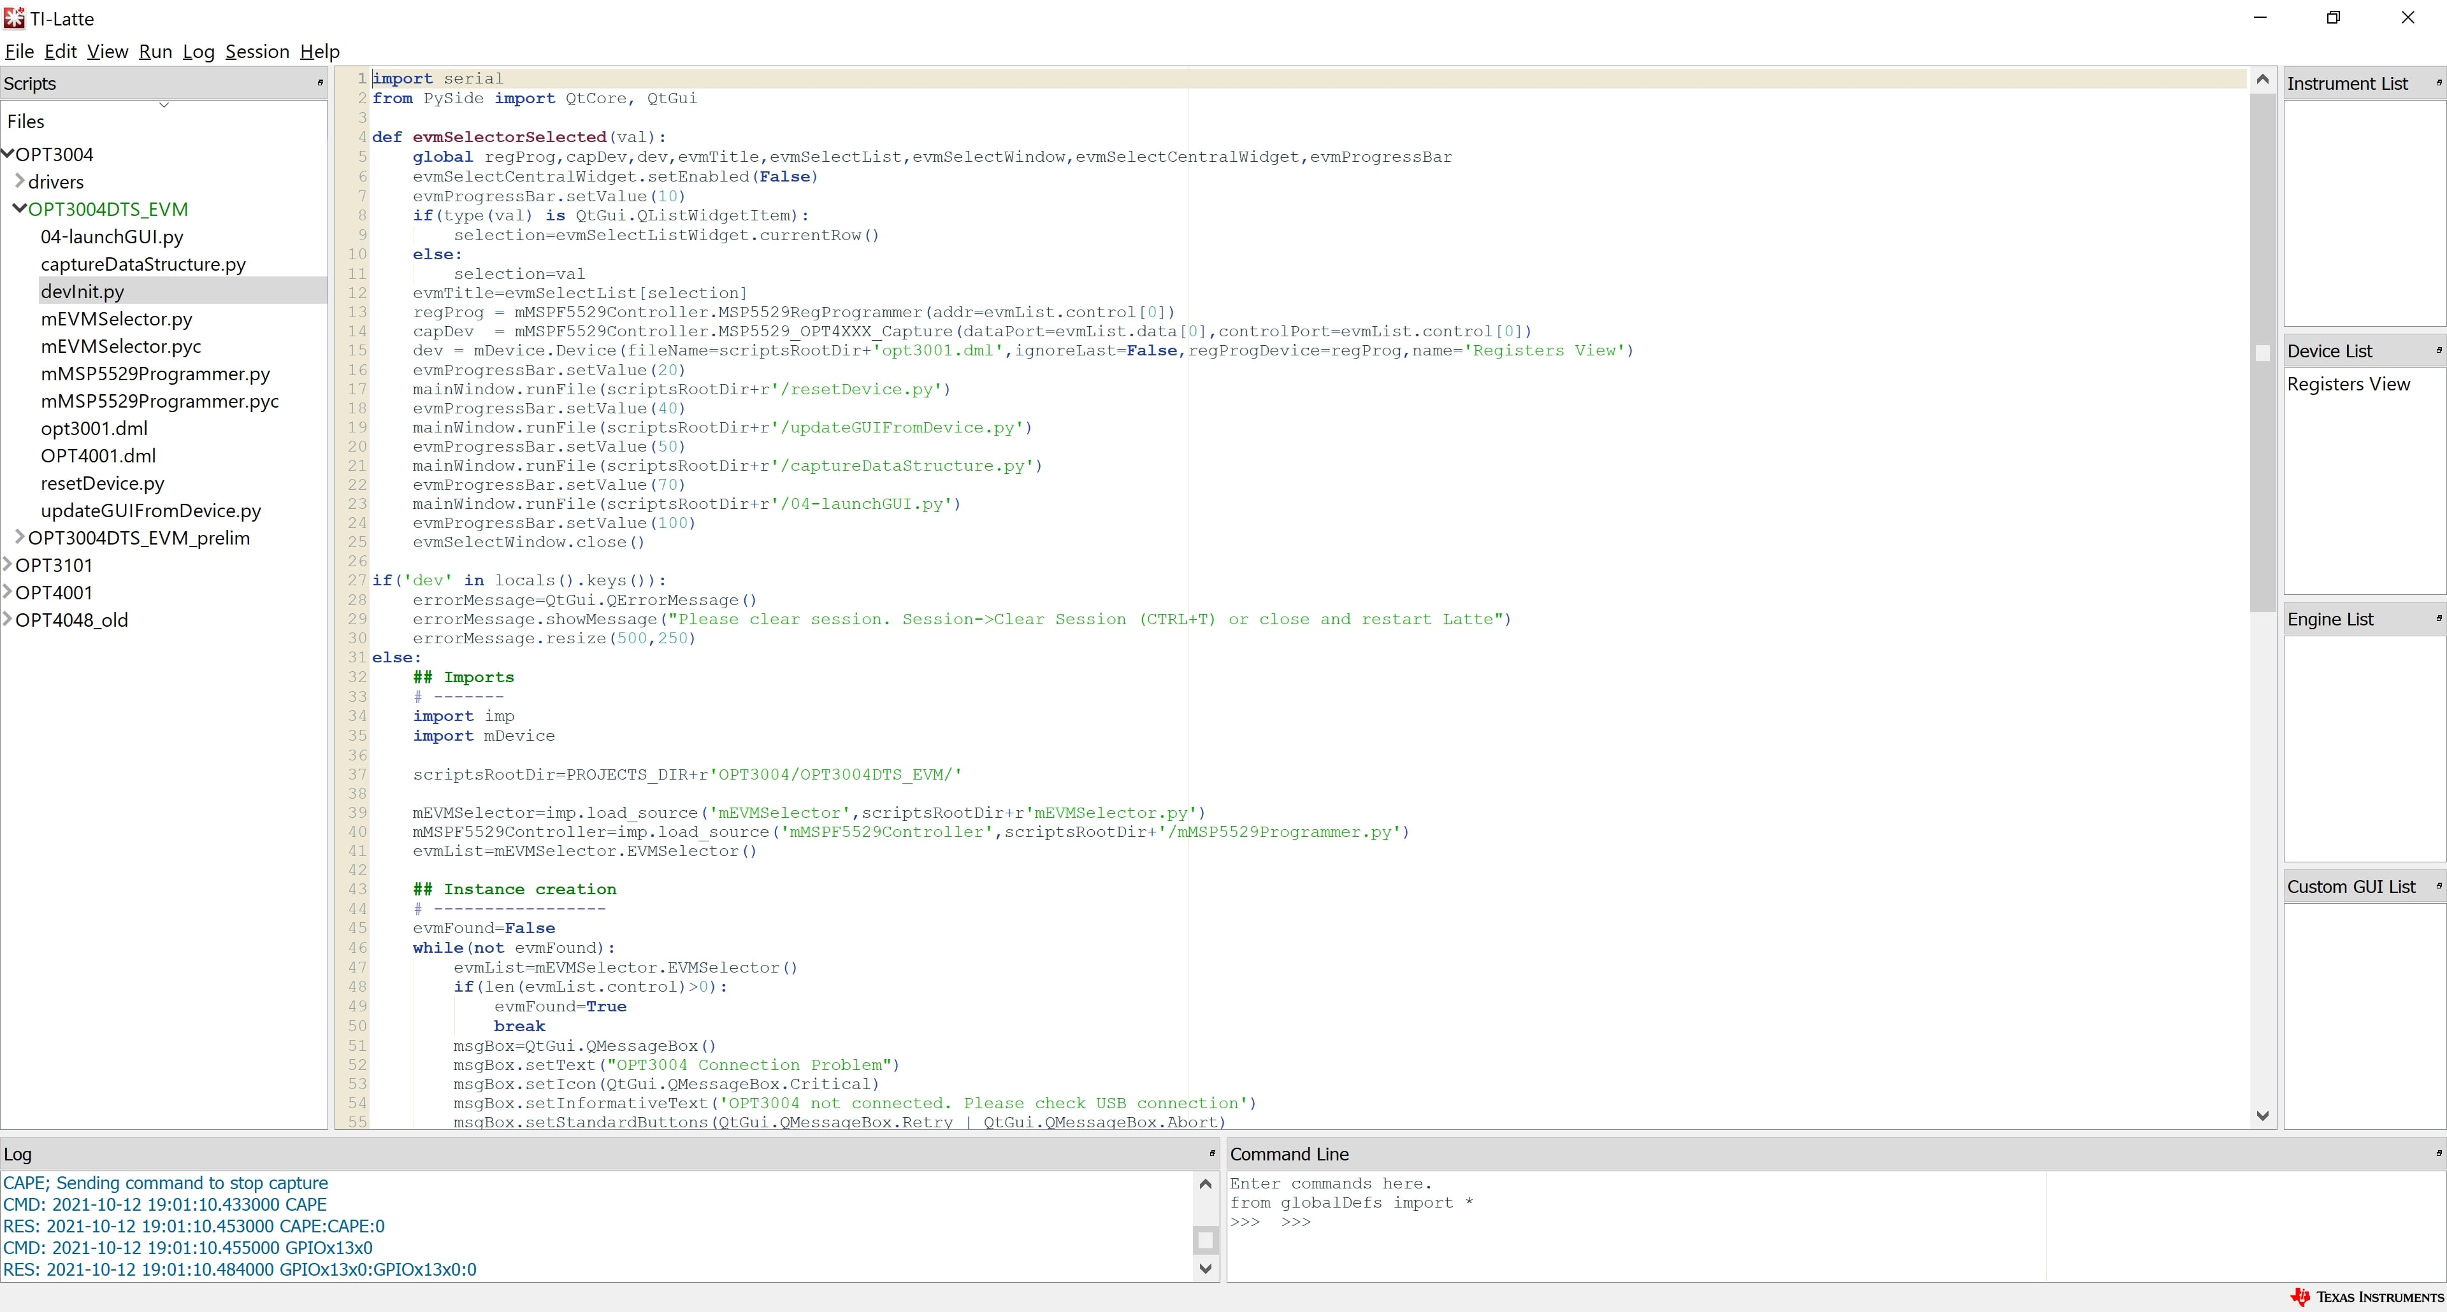Click the Instrument List float icon
This screenshot has width=2447, height=1312.
tap(2439, 83)
